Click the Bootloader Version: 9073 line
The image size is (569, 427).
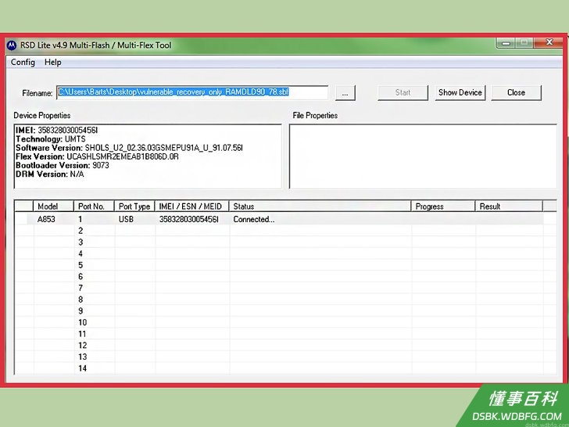tap(62, 165)
